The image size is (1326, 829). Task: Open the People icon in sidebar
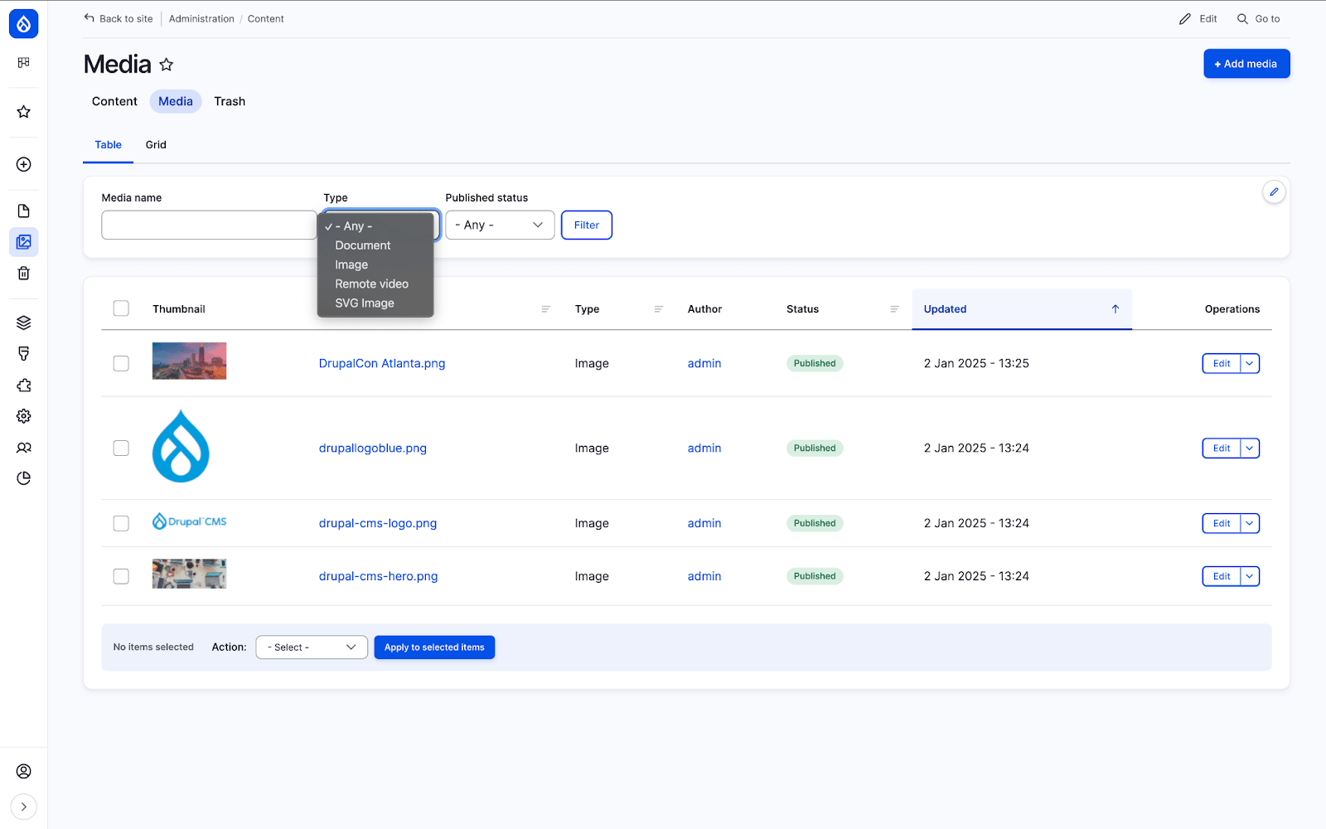(x=23, y=448)
